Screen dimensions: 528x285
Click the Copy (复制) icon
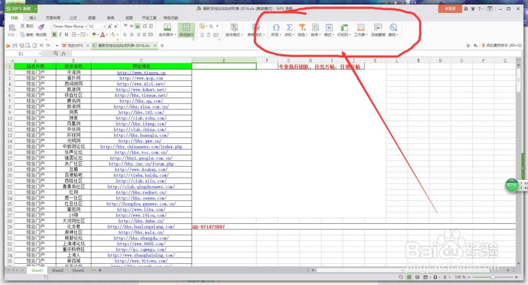[23, 34]
